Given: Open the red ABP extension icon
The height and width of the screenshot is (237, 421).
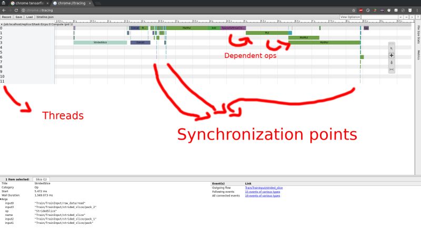Looking at the screenshot, I should tap(361, 10).
